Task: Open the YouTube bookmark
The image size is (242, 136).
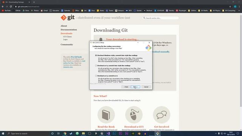Action: [6, 11]
